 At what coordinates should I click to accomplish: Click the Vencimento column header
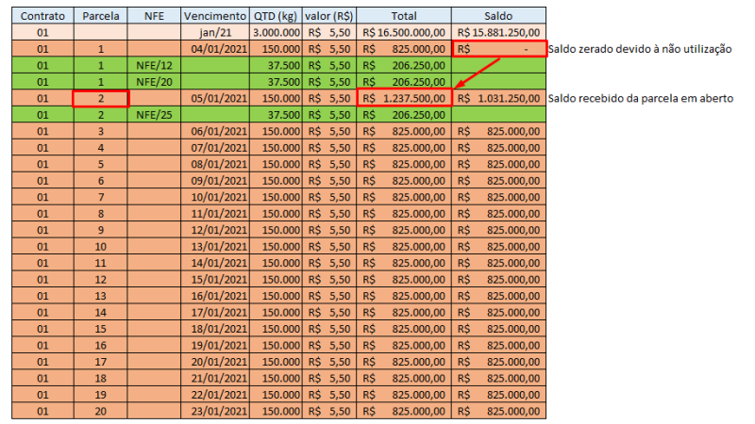click(215, 16)
